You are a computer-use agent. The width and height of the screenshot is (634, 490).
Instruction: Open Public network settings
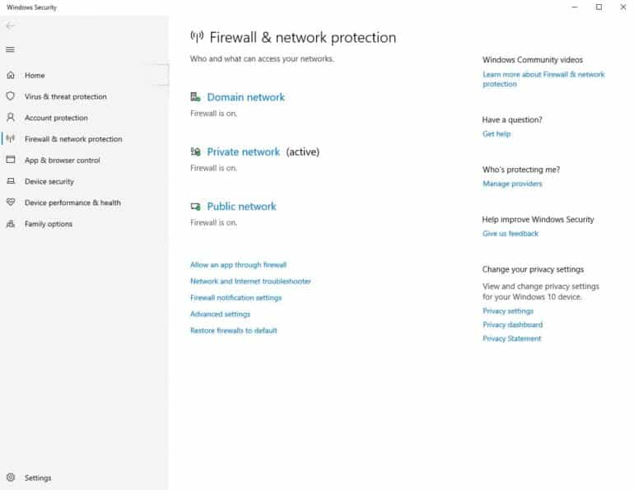(241, 207)
